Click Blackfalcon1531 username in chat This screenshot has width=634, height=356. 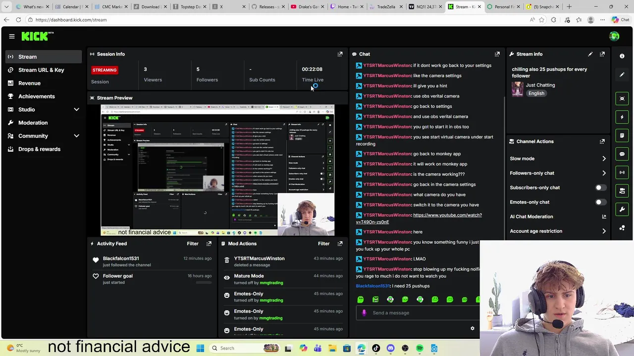pyautogui.click(x=372, y=286)
